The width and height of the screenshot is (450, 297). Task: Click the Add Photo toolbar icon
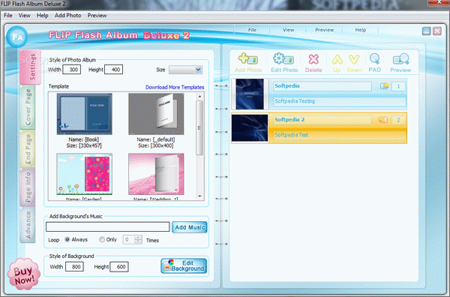248,58
